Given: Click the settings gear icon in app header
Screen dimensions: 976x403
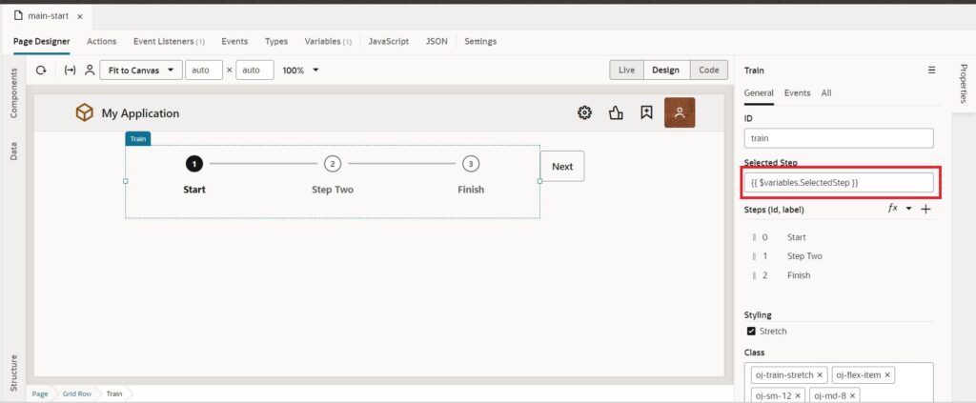Looking at the screenshot, I should (x=584, y=113).
